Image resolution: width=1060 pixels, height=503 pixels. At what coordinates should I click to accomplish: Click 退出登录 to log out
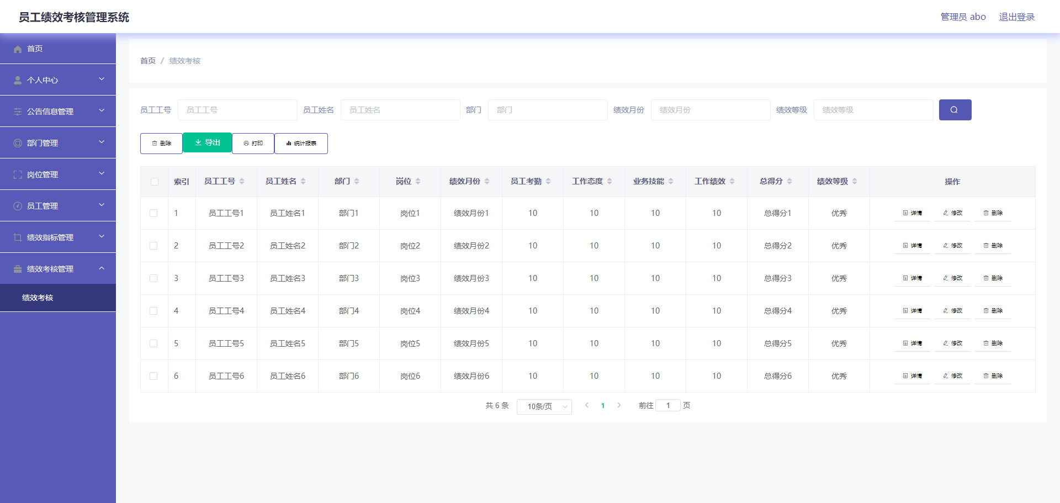click(x=1017, y=17)
